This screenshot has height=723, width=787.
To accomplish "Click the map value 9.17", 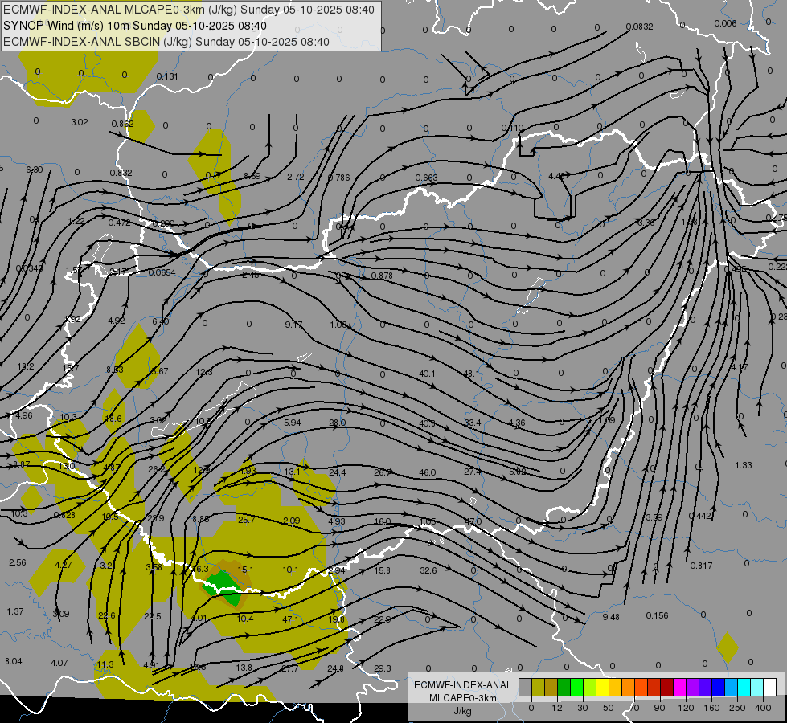I will point(293,325).
